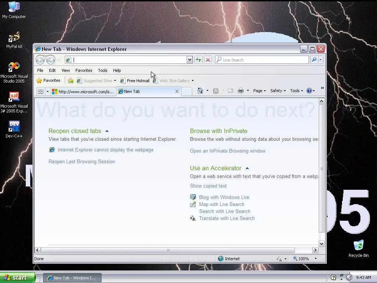
Task: Click Reopen Last Browsing Session link
Action: coord(82,162)
